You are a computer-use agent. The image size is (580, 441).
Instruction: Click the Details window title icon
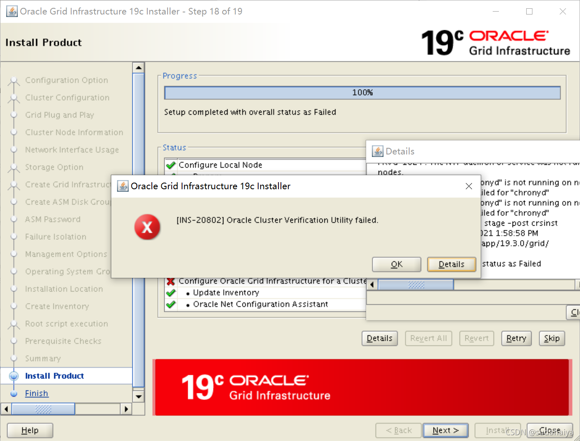click(x=378, y=151)
